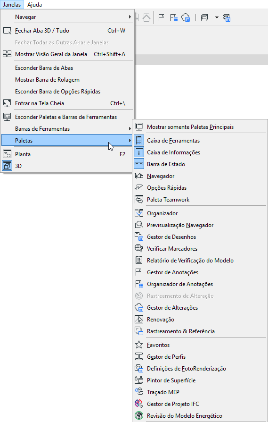Click the Favoritos label
The width and height of the screenshot is (268, 422).
158,345
